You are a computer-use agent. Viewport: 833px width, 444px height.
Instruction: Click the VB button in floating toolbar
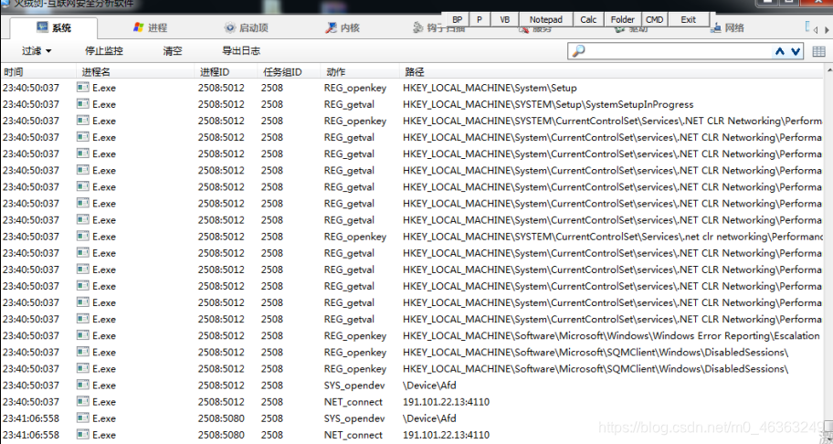[505, 20]
